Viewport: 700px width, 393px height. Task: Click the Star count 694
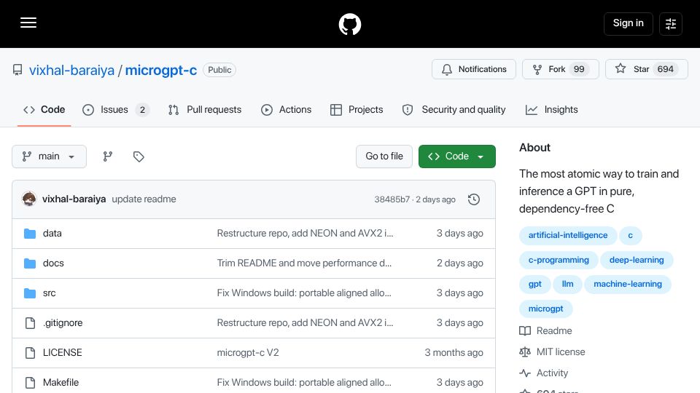pos(665,69)
